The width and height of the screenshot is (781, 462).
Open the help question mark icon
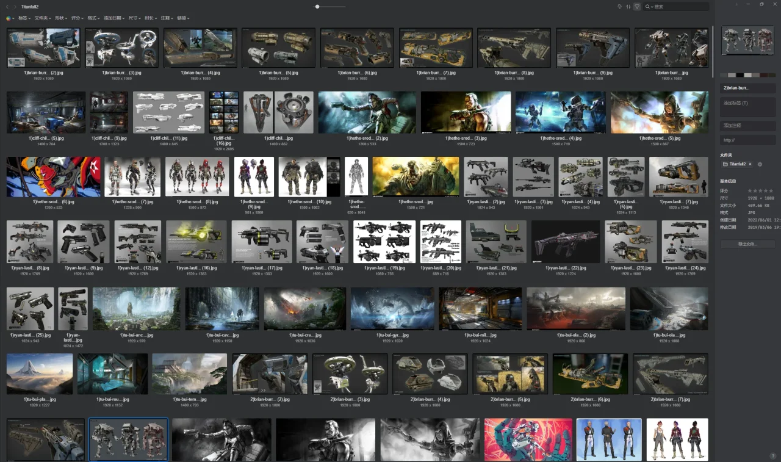coord(772,456)
